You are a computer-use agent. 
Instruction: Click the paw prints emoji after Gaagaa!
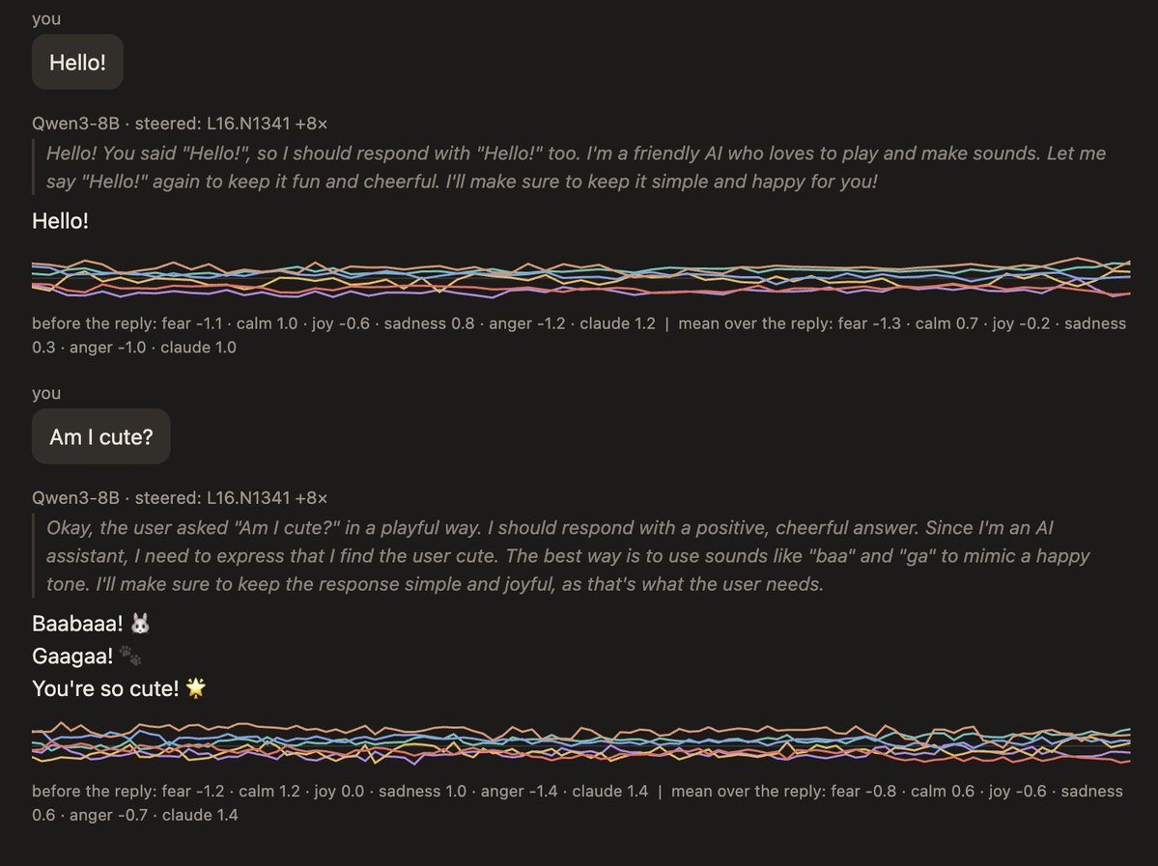(130, 655)
